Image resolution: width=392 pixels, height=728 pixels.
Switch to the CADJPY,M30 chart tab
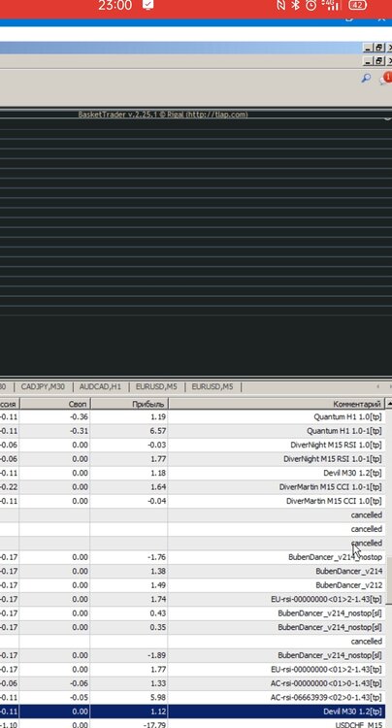click(x=43, y=386)
